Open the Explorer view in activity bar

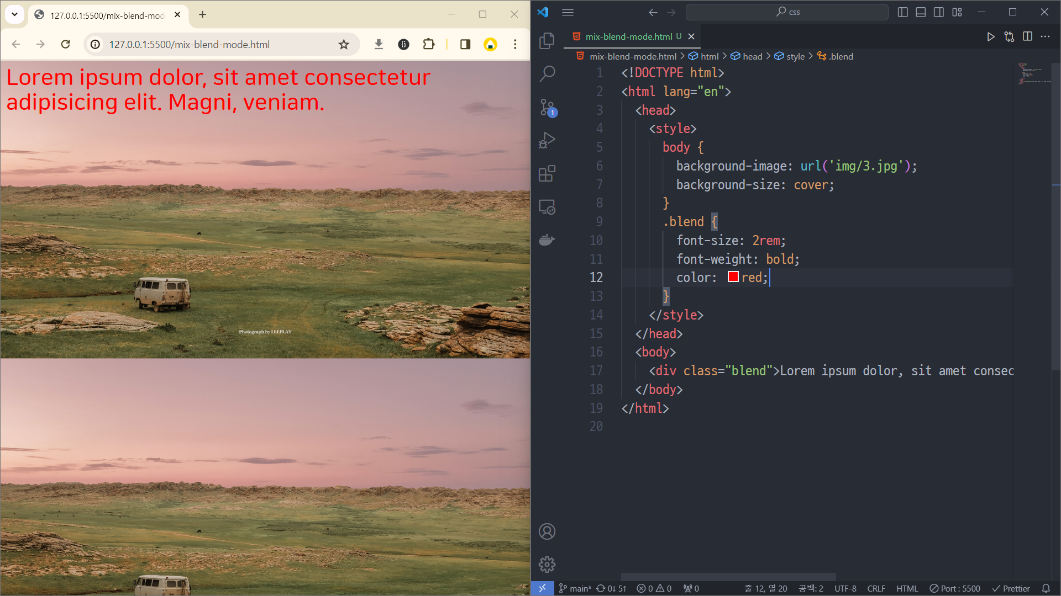[547, 40]
